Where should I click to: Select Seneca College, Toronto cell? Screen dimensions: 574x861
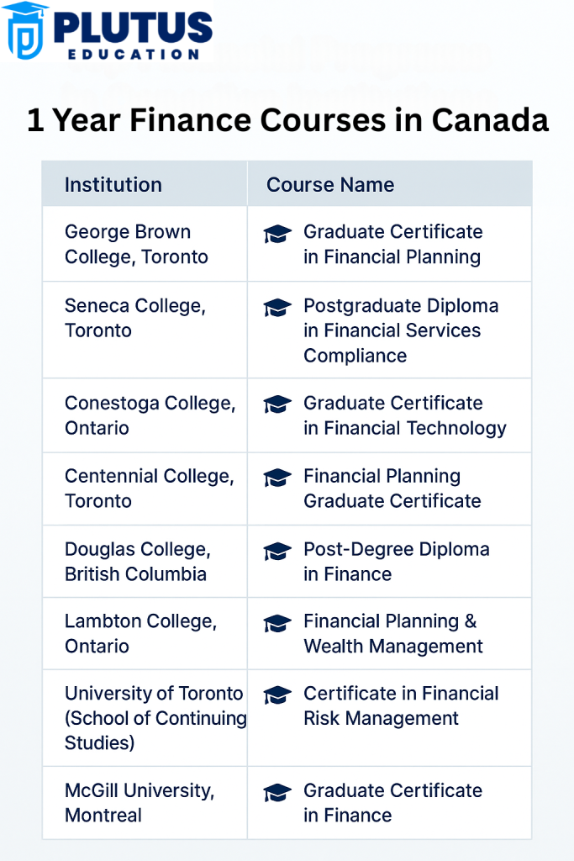coord(134,318)
